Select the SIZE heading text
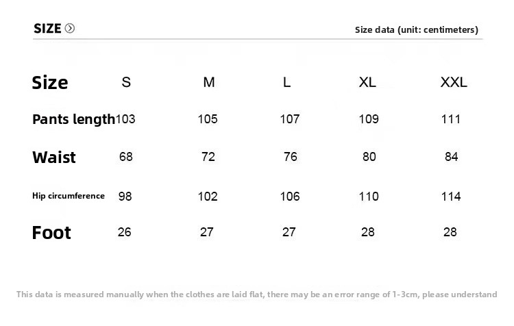514x326 pixels. coord(47,29)
